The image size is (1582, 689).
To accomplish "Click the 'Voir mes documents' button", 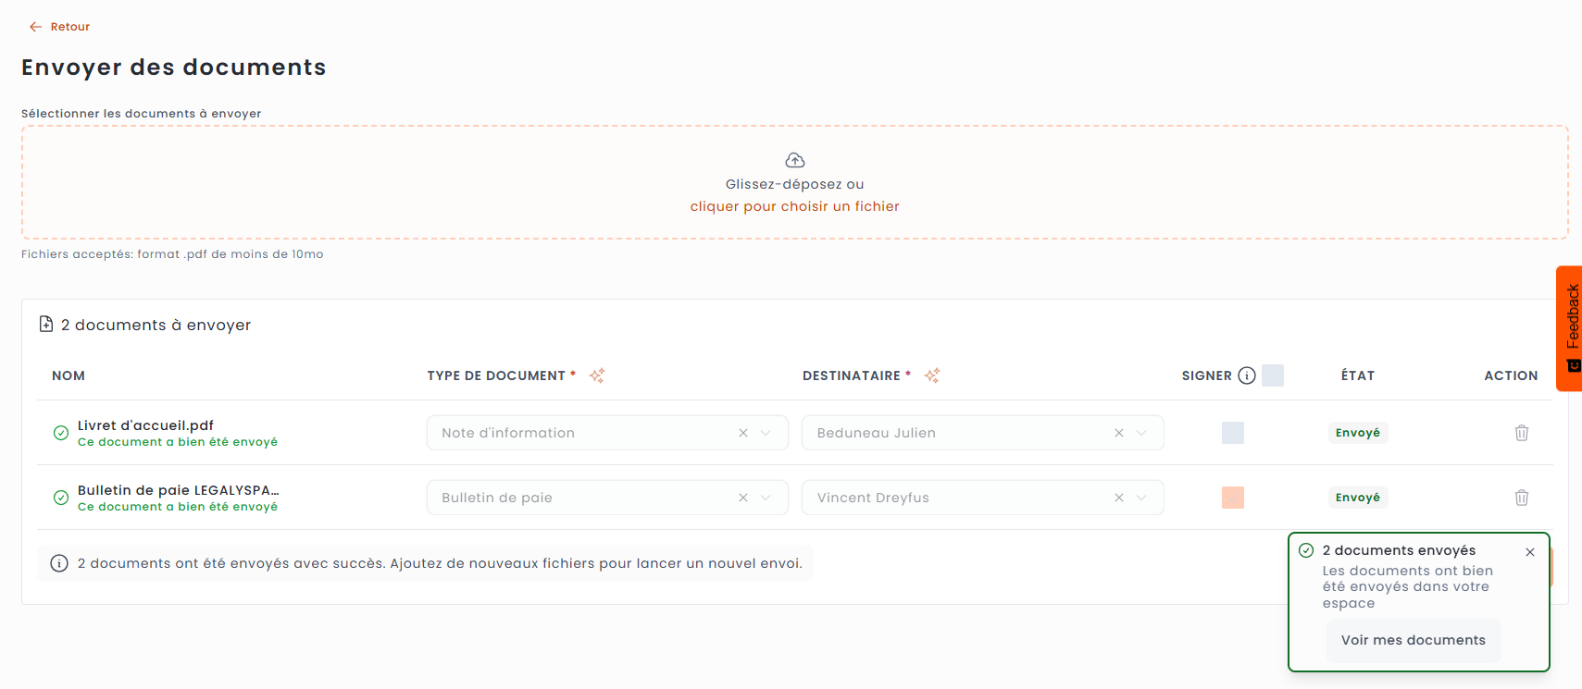I will (1413, 640).
